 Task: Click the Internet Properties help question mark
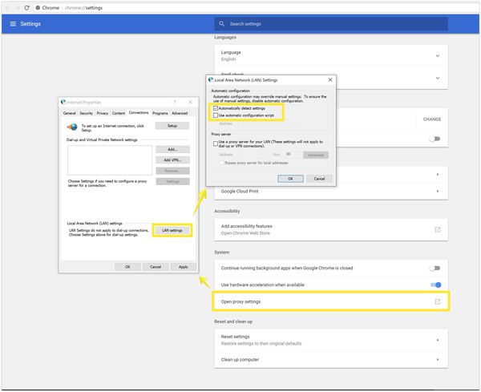[x=175, y=102]
